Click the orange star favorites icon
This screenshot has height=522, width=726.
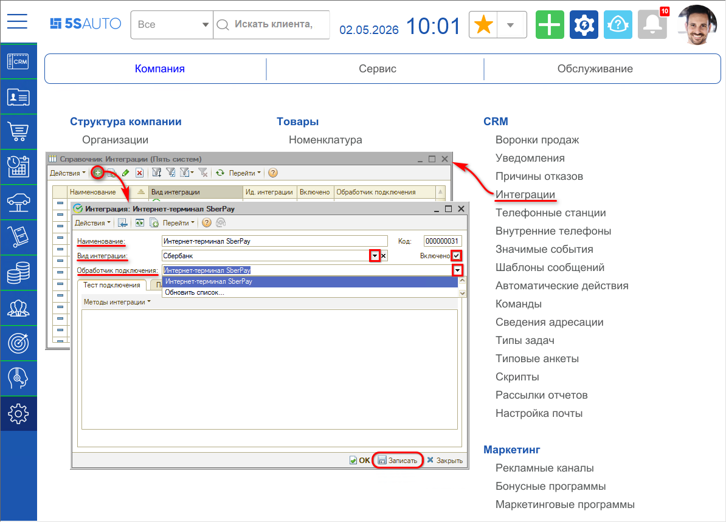[483, 24]
